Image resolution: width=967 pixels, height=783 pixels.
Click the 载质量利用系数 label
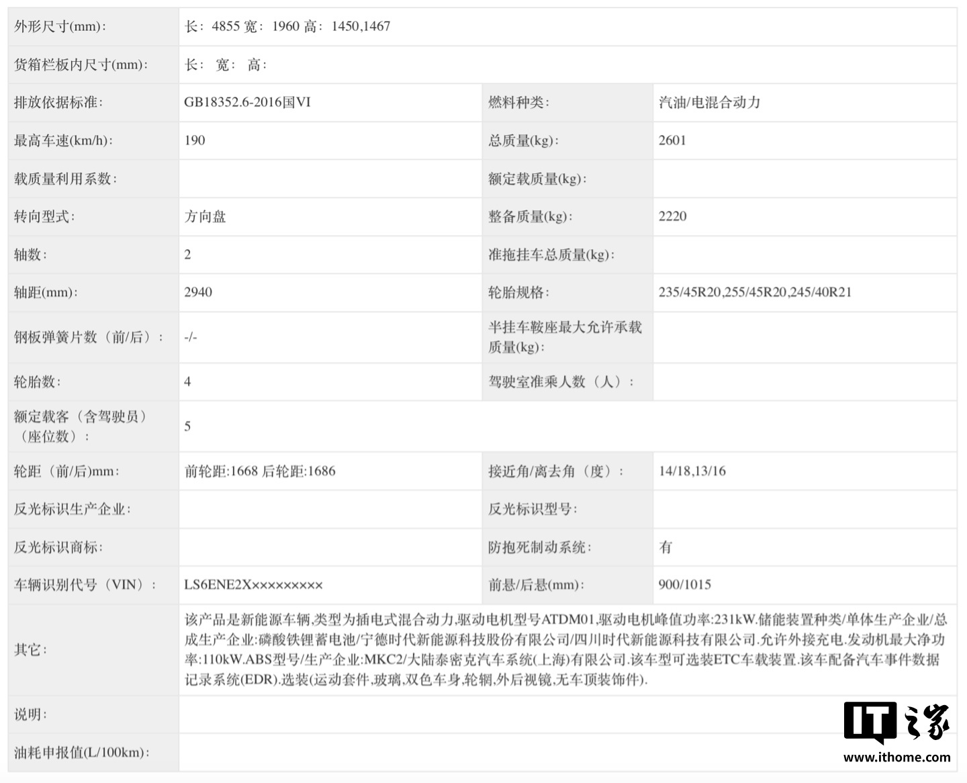(x=66, y=179)
